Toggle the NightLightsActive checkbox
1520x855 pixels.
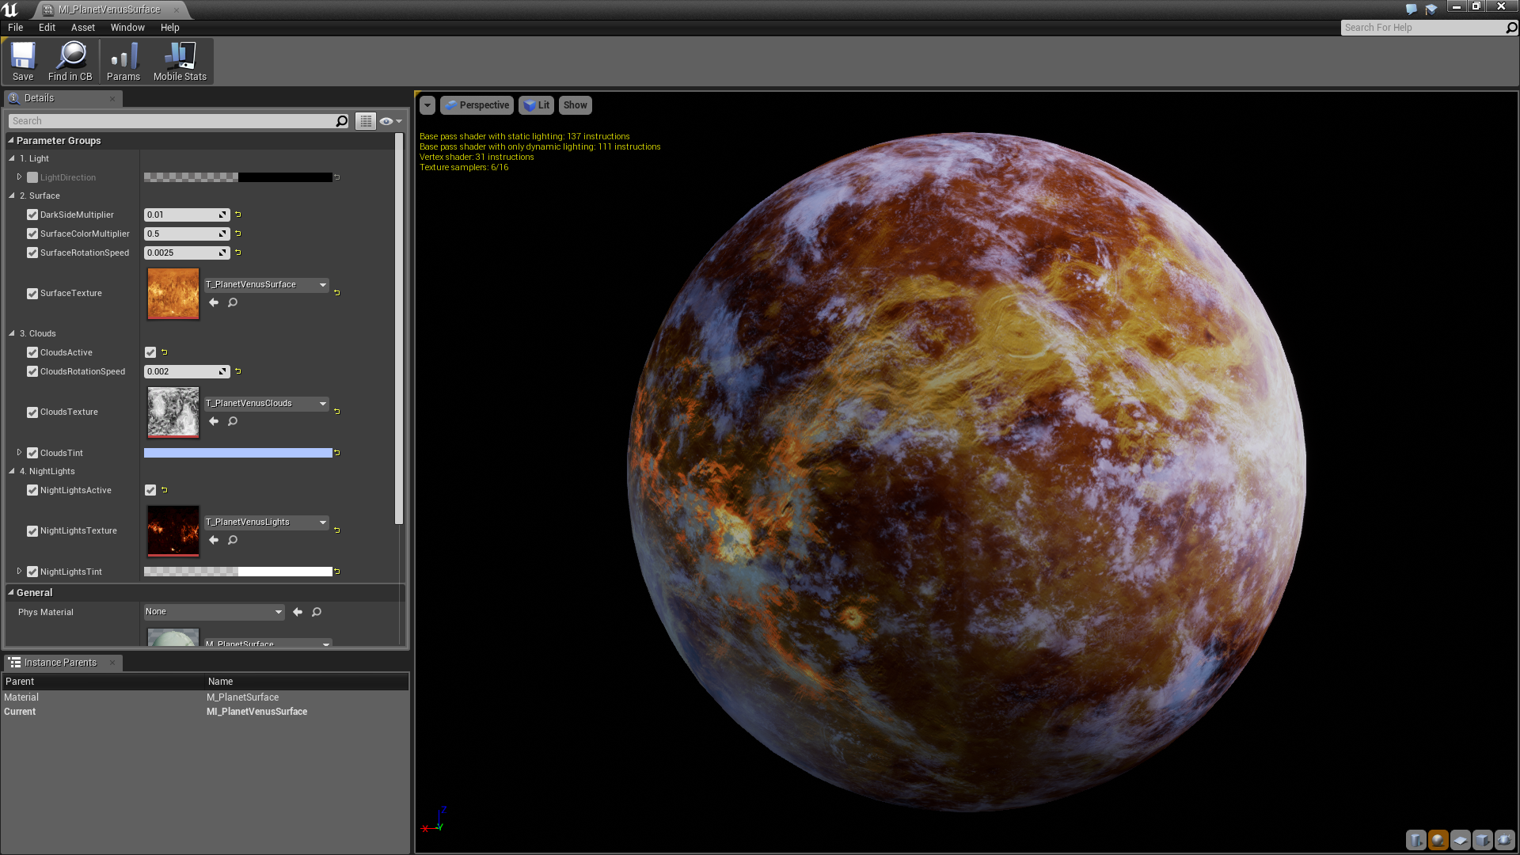[150, 490]
